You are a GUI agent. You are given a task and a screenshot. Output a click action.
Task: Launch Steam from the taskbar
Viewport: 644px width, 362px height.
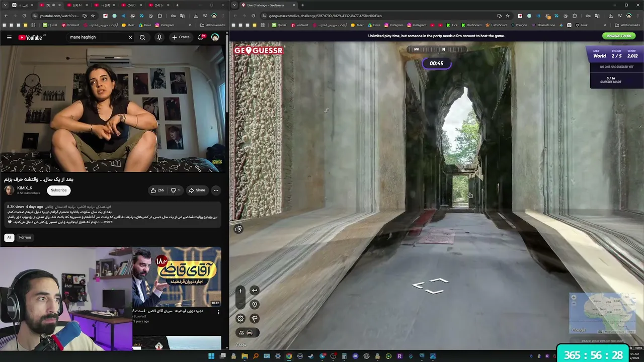click(311, 356)
